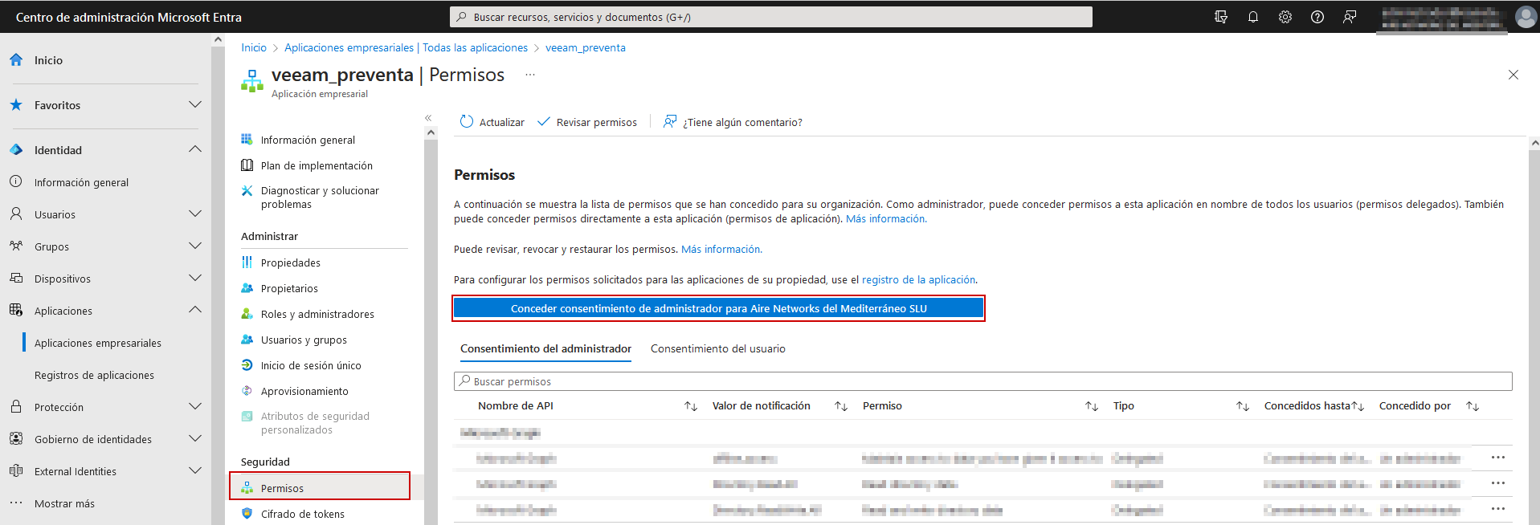1540x525 pixels.
Task: Sort table by Nombre de API column
Action: point(690,406)
